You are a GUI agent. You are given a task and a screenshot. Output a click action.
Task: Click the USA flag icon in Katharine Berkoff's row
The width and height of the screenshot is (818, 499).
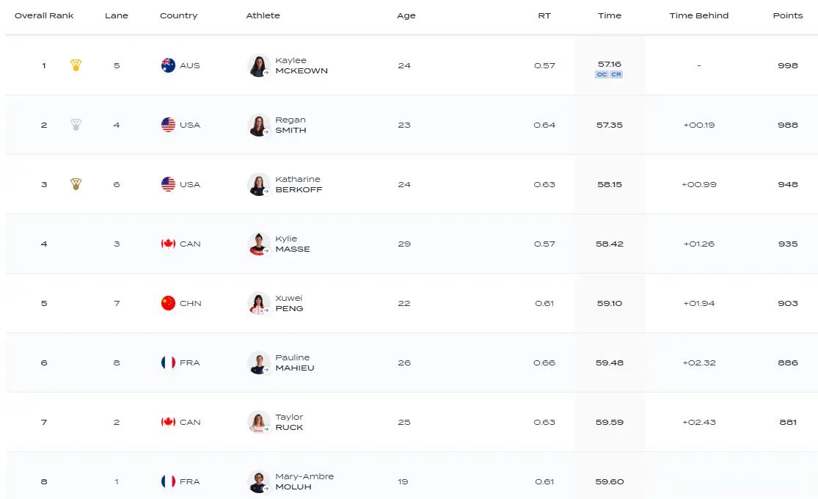(168, 184)
